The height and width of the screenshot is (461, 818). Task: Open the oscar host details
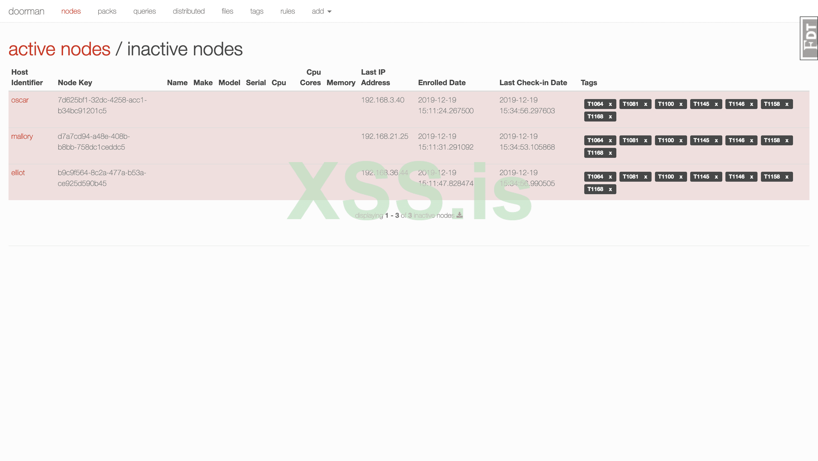(20, 100)
